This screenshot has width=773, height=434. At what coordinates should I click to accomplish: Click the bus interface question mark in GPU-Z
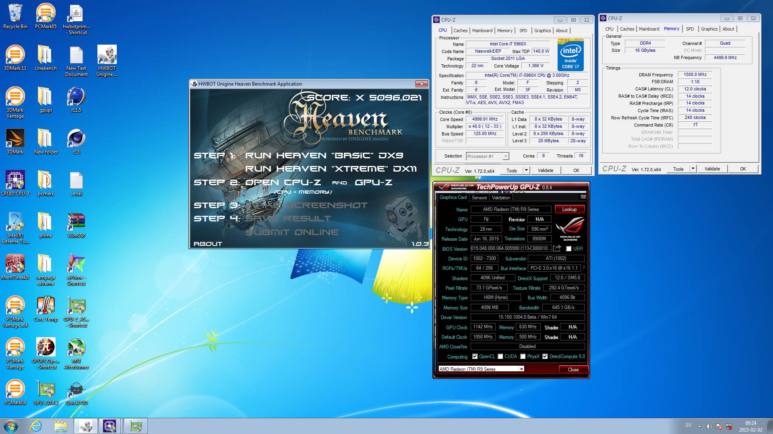(583, 268)
